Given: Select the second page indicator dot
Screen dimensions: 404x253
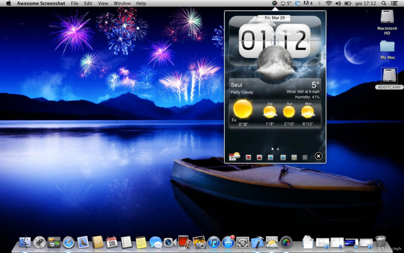Looking at the screenshot, I should (278, 149).
